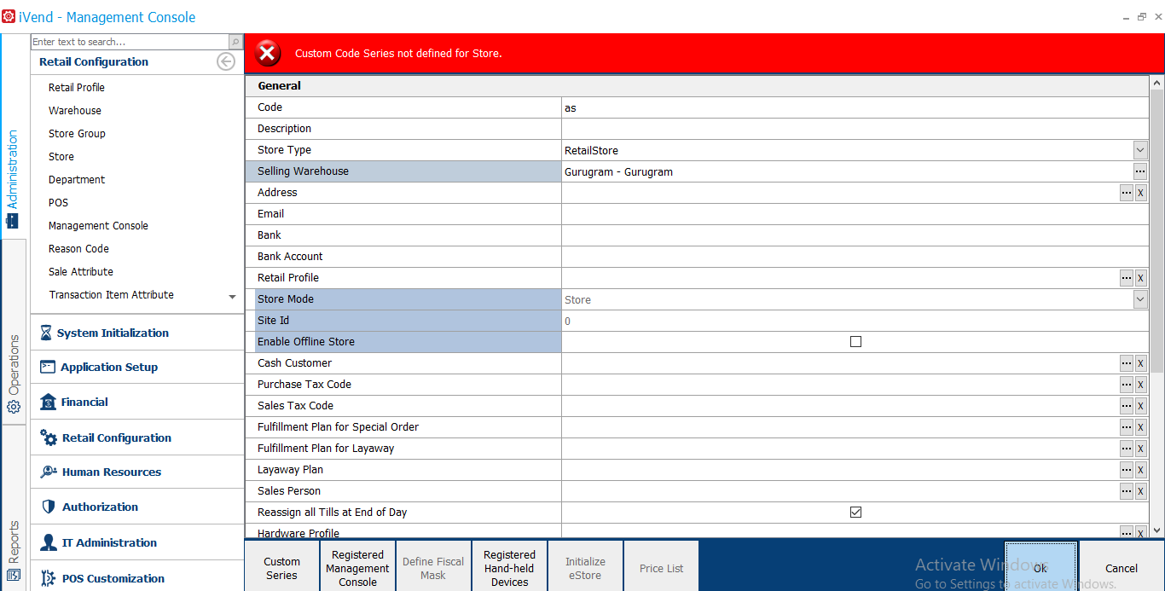Open Retail Profile lookup ellipsis
This screenshot has width=1165, height=591.
[1127, 278]
